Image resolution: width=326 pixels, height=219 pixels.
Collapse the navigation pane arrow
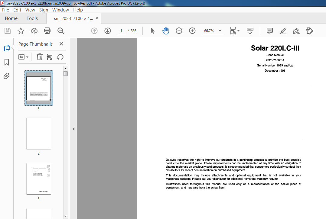click(73, 129)
